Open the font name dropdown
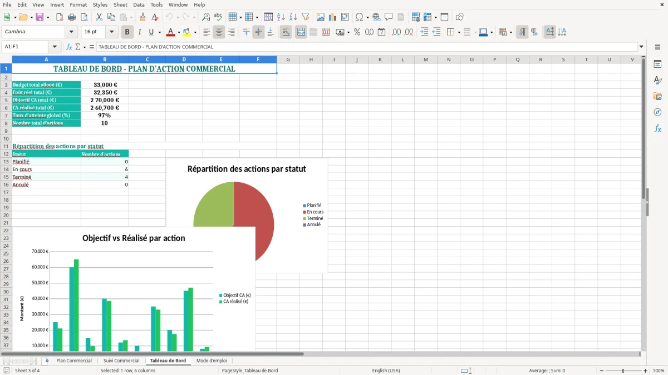Image resolution: width=668 pixels, height=375 pixels. tap(71, 32)
